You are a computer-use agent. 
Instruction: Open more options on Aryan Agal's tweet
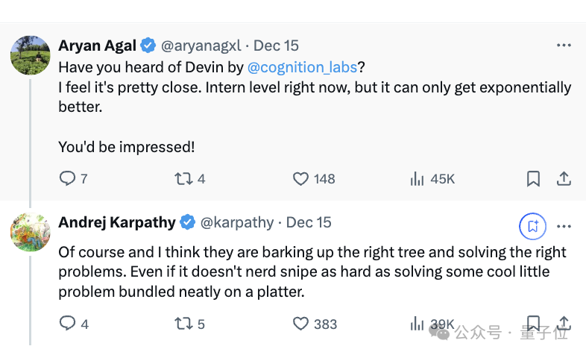564,45
